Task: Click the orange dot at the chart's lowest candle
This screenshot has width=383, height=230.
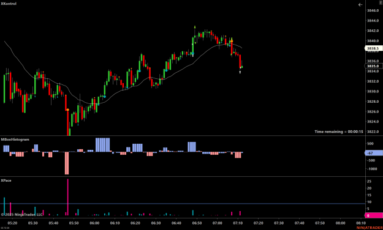Action: pos(67,109)
